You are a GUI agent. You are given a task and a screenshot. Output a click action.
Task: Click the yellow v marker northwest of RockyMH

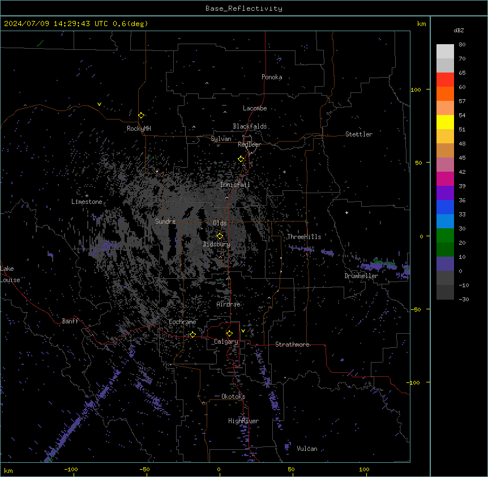99,104
